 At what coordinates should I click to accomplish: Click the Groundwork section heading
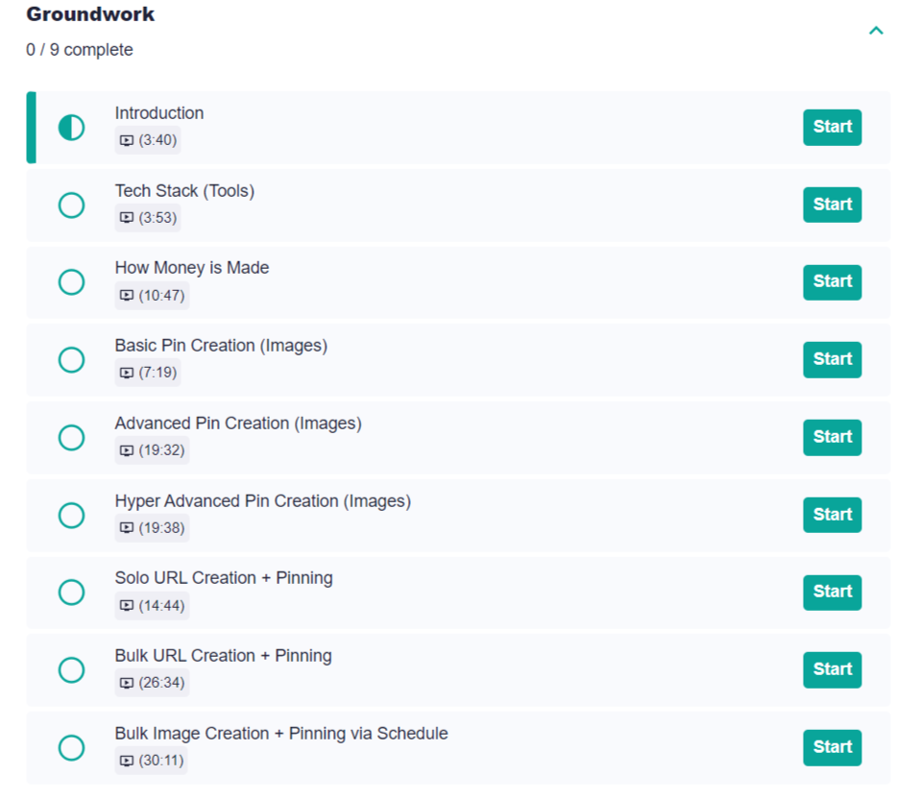90,14
